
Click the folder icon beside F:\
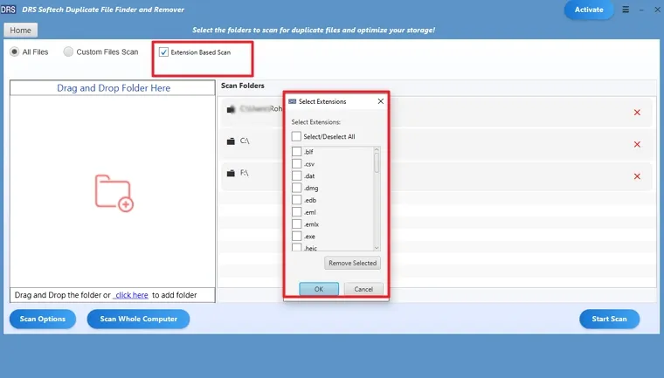(x=231, y=173)
